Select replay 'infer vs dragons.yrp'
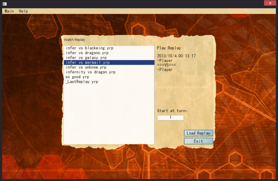The image size is (278, 181). pyautogui.click(x=87, y=53)
